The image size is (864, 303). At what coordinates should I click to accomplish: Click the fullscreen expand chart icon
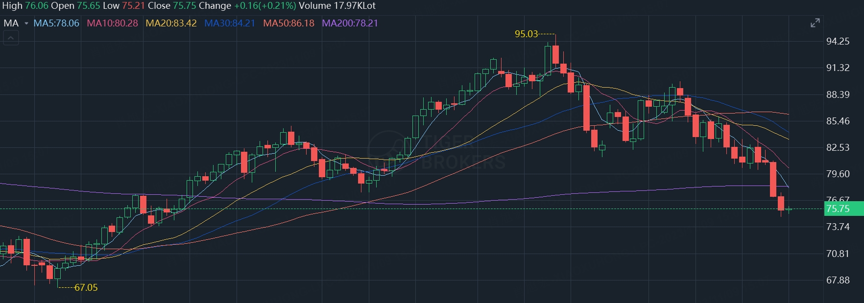click(815, 23)
